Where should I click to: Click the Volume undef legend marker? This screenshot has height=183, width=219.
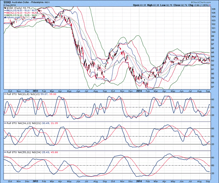click(5, 17)
